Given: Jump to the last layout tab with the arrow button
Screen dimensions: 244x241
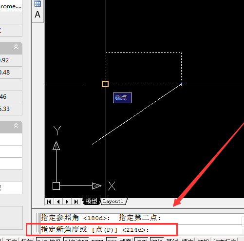Looking at the screenshot, I should 76,202.
